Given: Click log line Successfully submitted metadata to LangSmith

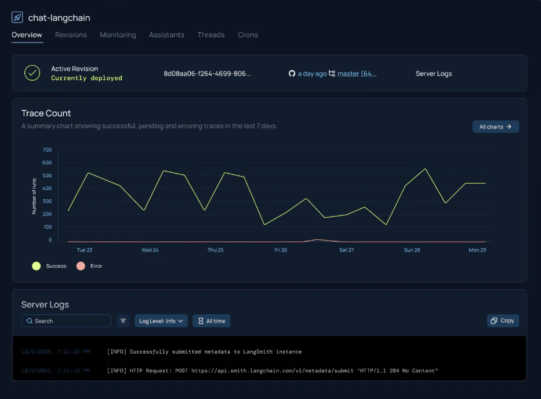Looking at the screenshot, I should click(204, 352).
